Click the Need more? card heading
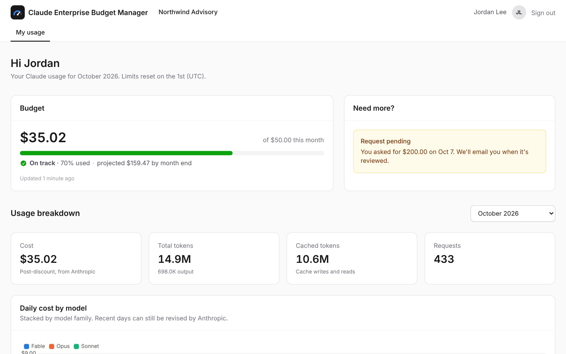566x354 pixels. [x=374, y=108]
